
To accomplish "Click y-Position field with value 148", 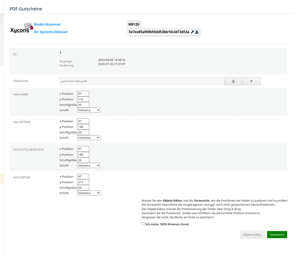I will (83, 127).
